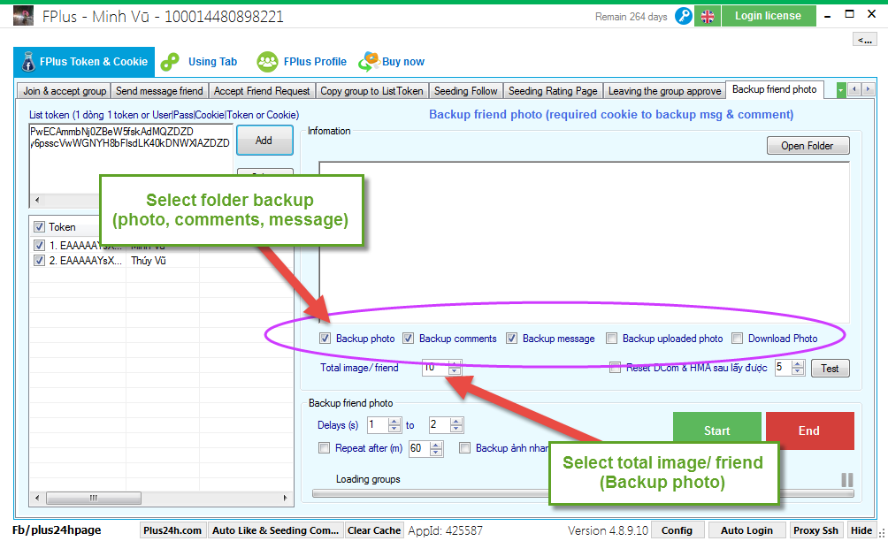Open the Proxy Ssh button
This screenshot has height=541, width=888.
point(815,530)
